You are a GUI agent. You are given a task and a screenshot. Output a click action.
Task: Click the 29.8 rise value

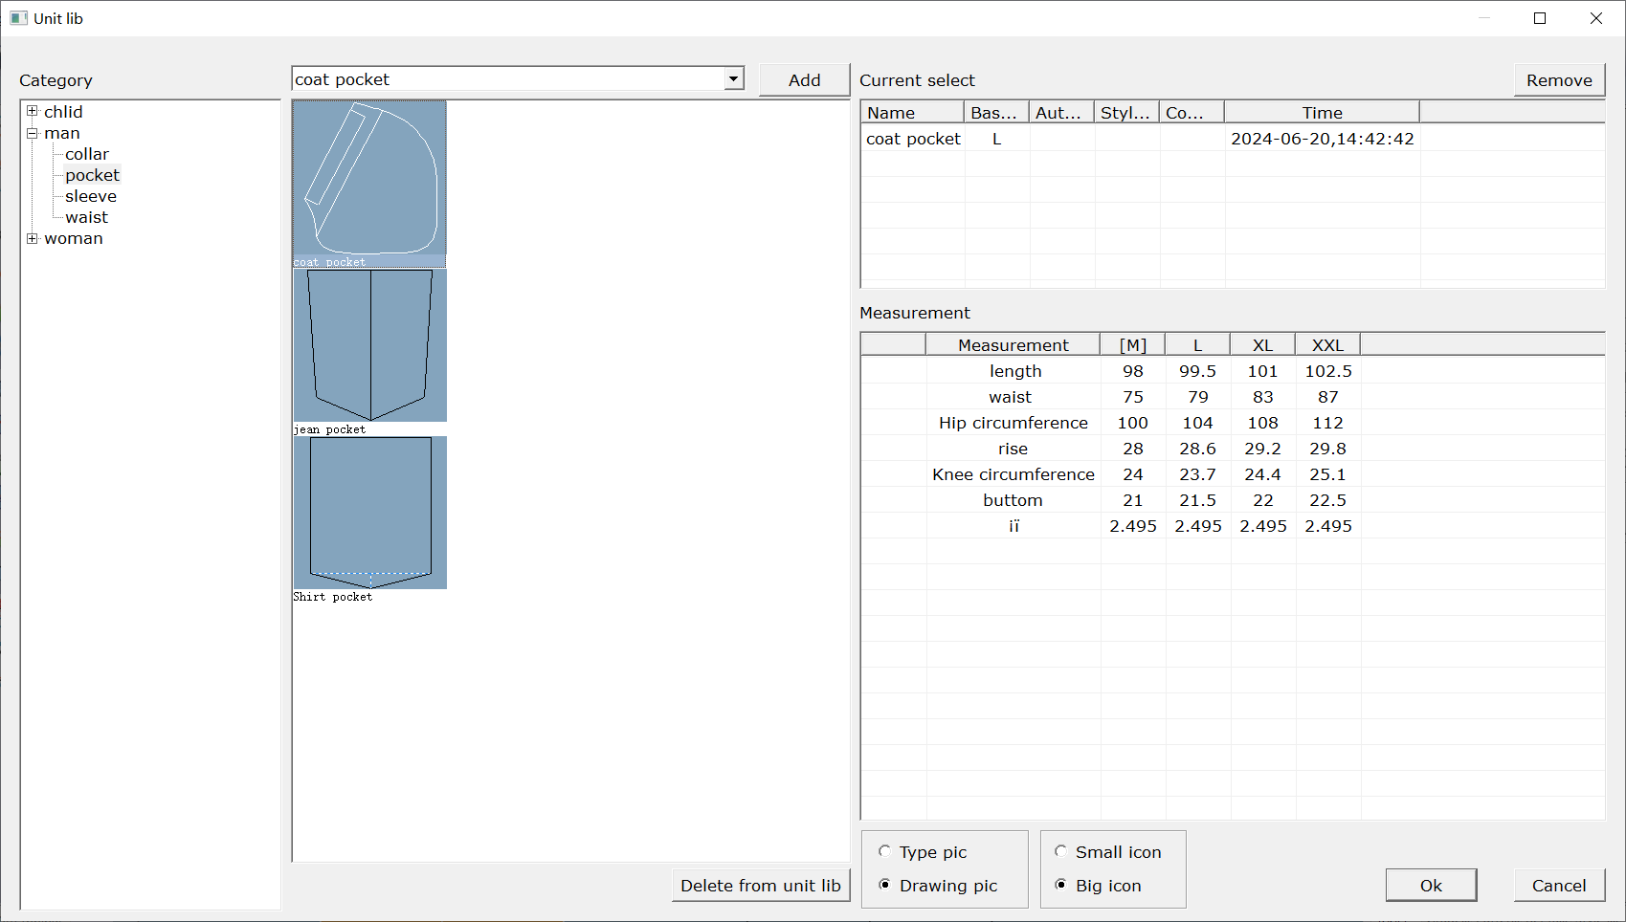click(1328, 449)
